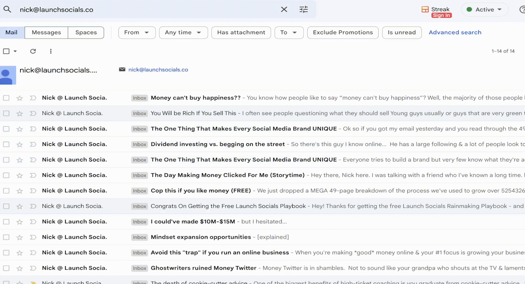Open the three-dot more options menu
525x284 pixels.
pos(51,51)
